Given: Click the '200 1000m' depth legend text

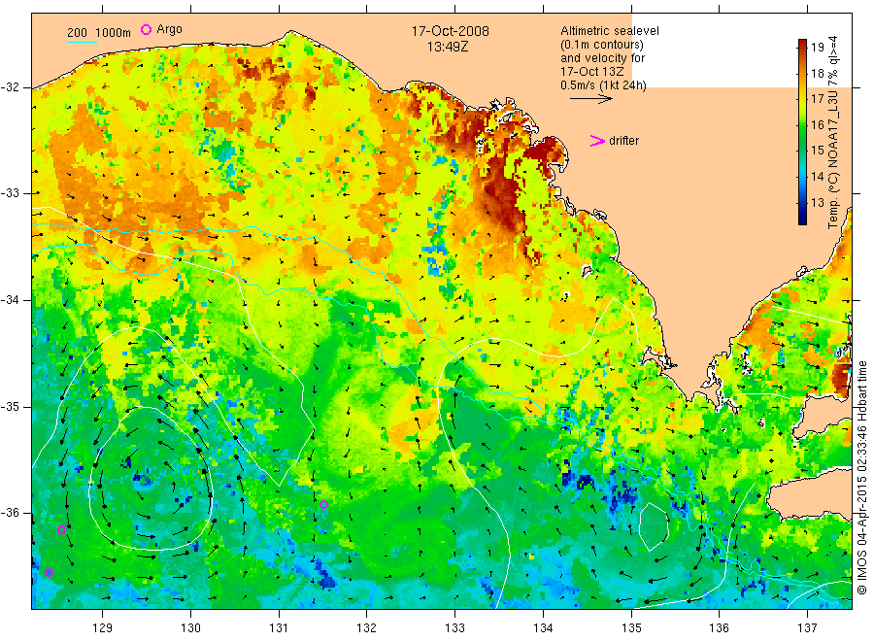Looking at the screenshot, I should [x=99, y=33].
